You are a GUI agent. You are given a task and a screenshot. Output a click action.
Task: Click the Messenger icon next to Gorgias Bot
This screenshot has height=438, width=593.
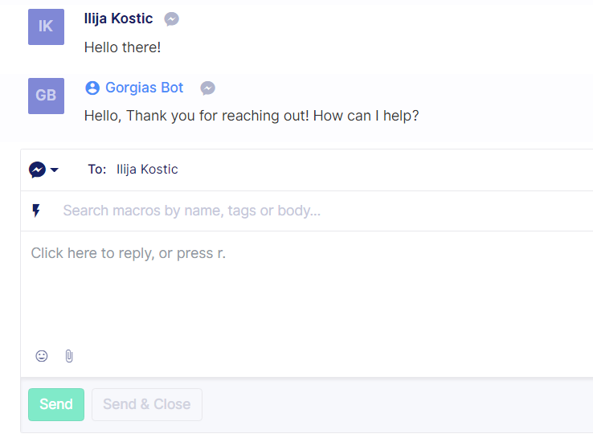coord(207,88)
